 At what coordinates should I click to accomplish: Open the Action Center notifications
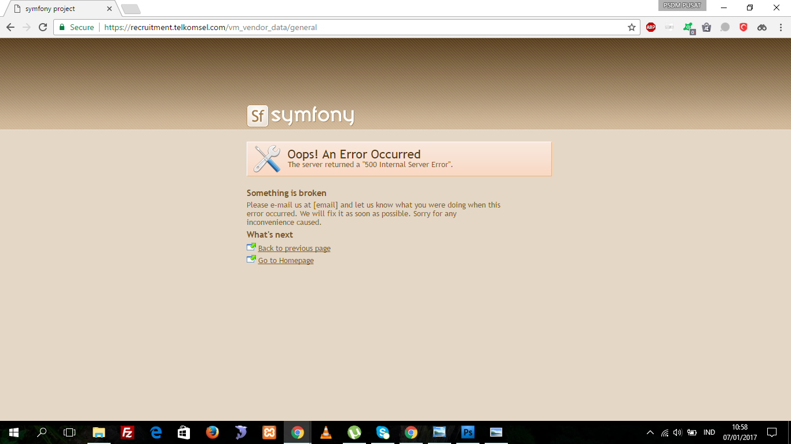pos(772,432)
